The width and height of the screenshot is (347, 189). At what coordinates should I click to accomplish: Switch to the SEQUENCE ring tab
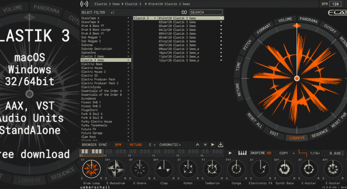click(x=320, y=134)
